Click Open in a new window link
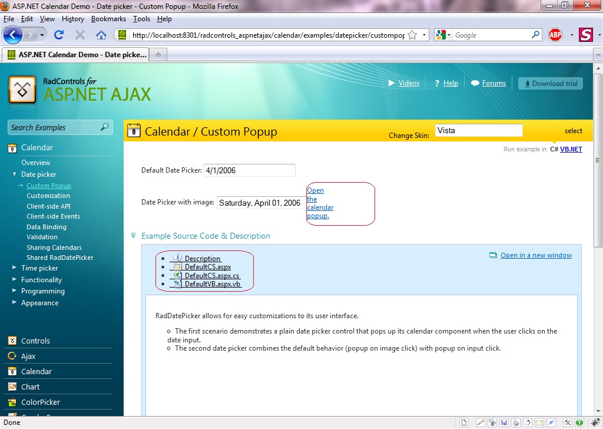Viewport: 603px width, 429px height. coord(536,255)
